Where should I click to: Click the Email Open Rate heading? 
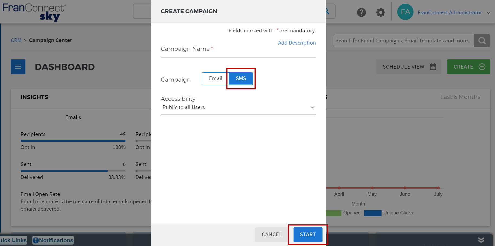tap(40, 194)
